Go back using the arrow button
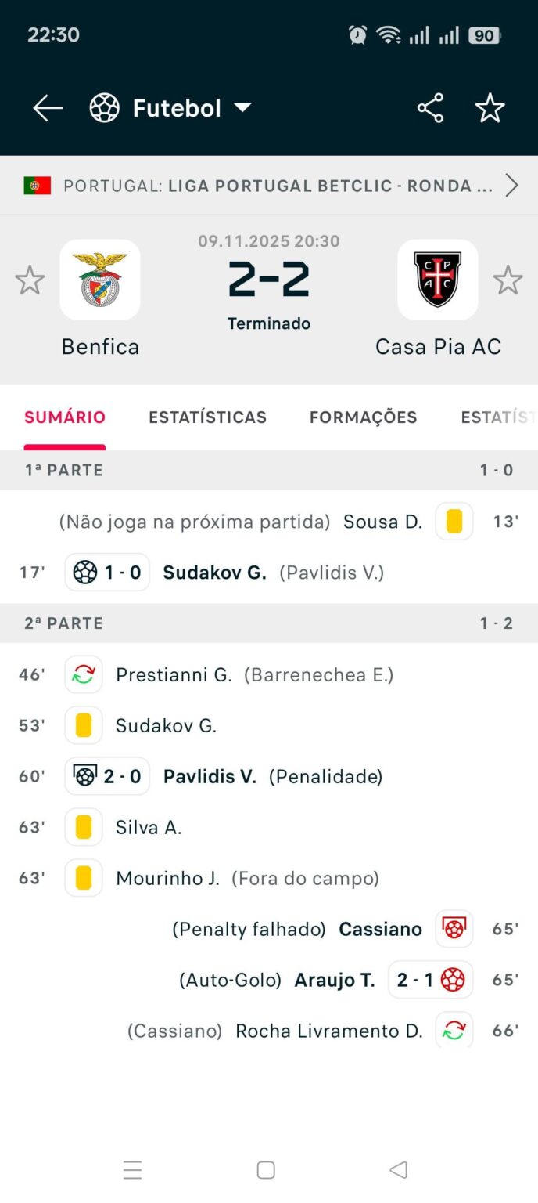The image size is (538, 1203). (47, 109)
